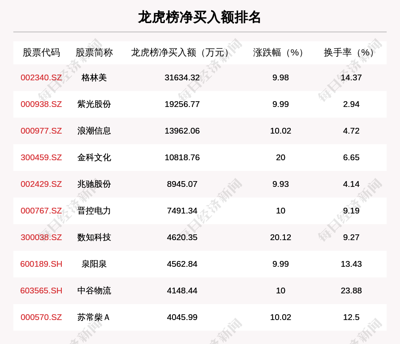Click net buy value 4562.84
Screen dimensions: 400x344
coord(182,264)
